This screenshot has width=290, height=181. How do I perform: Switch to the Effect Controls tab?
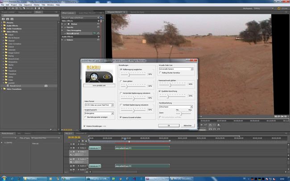pyautogui.click(x=68, y=13)
